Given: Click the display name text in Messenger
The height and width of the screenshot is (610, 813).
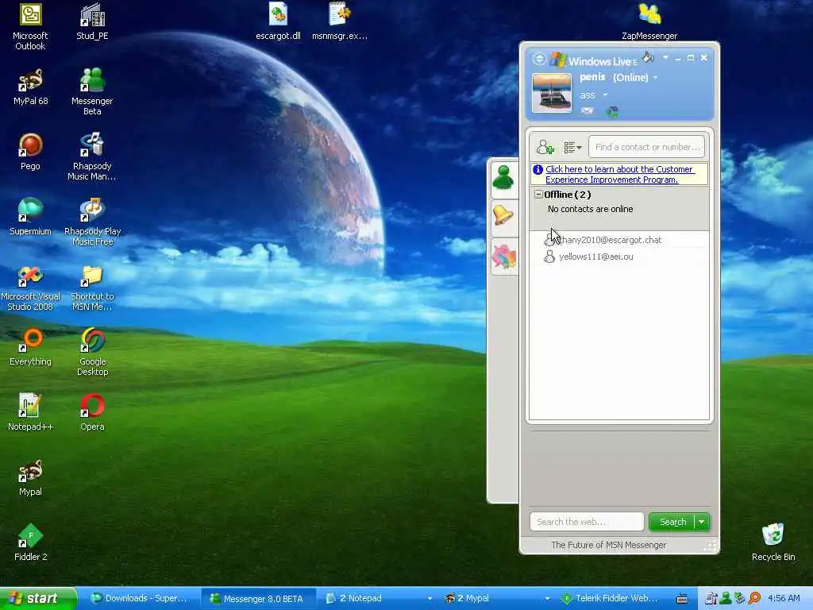Looking at the screenshot, I should click(x=592, y=77).
